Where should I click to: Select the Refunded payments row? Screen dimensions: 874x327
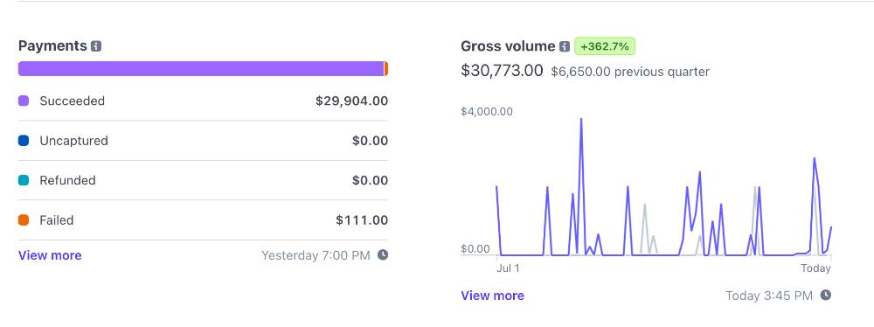point(203,180)
